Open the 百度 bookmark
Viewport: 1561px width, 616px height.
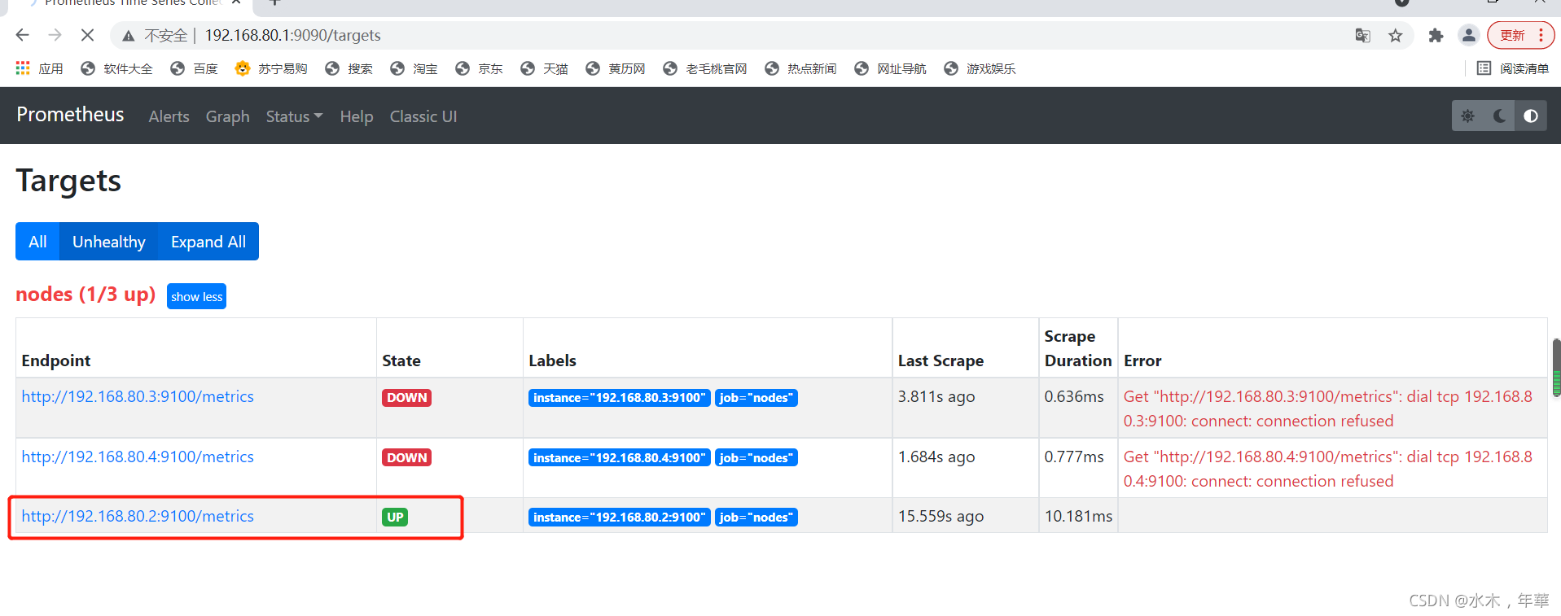[194, 68]
